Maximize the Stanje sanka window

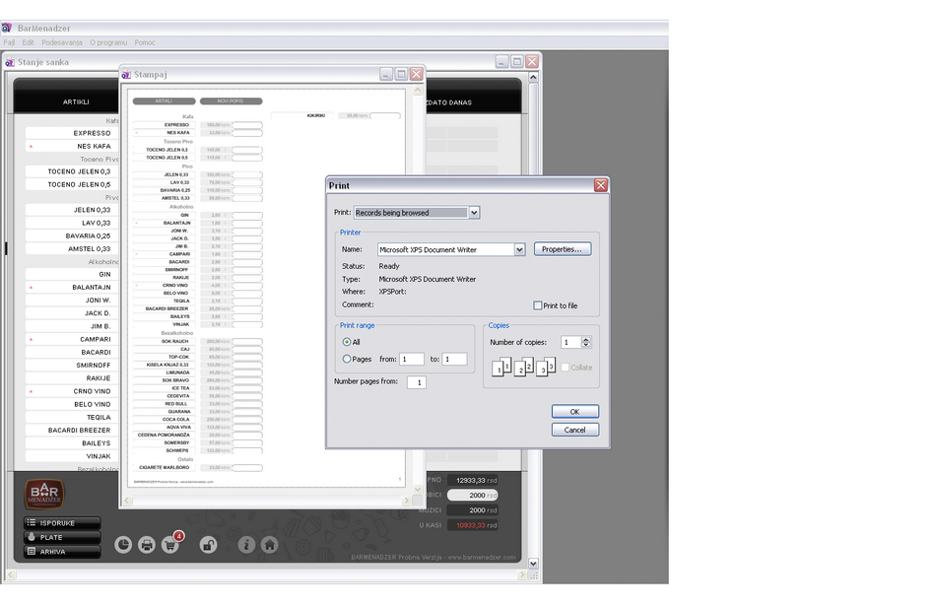(x=517, y=61)
